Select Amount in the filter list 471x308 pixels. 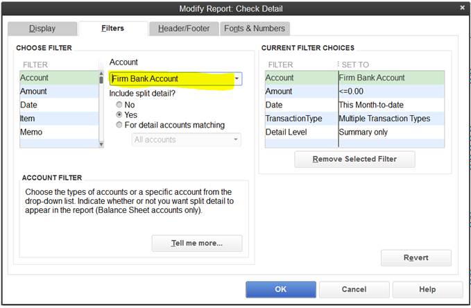point(58,92)
